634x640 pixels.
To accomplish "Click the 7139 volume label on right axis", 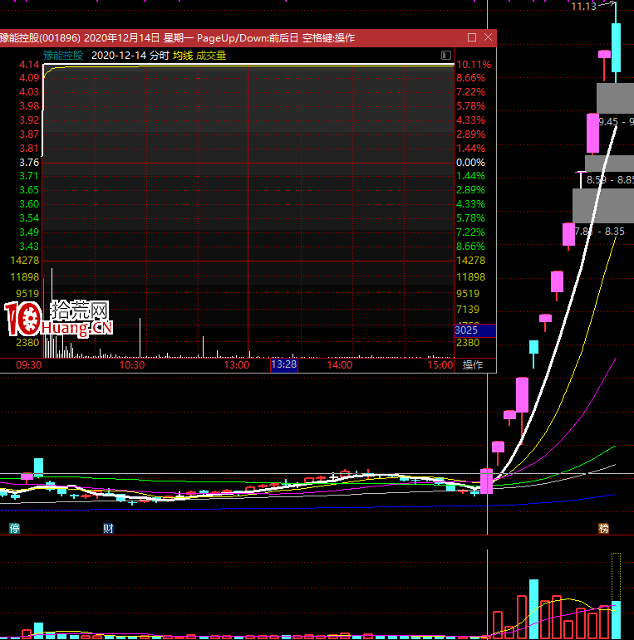I will pos(468,310).
